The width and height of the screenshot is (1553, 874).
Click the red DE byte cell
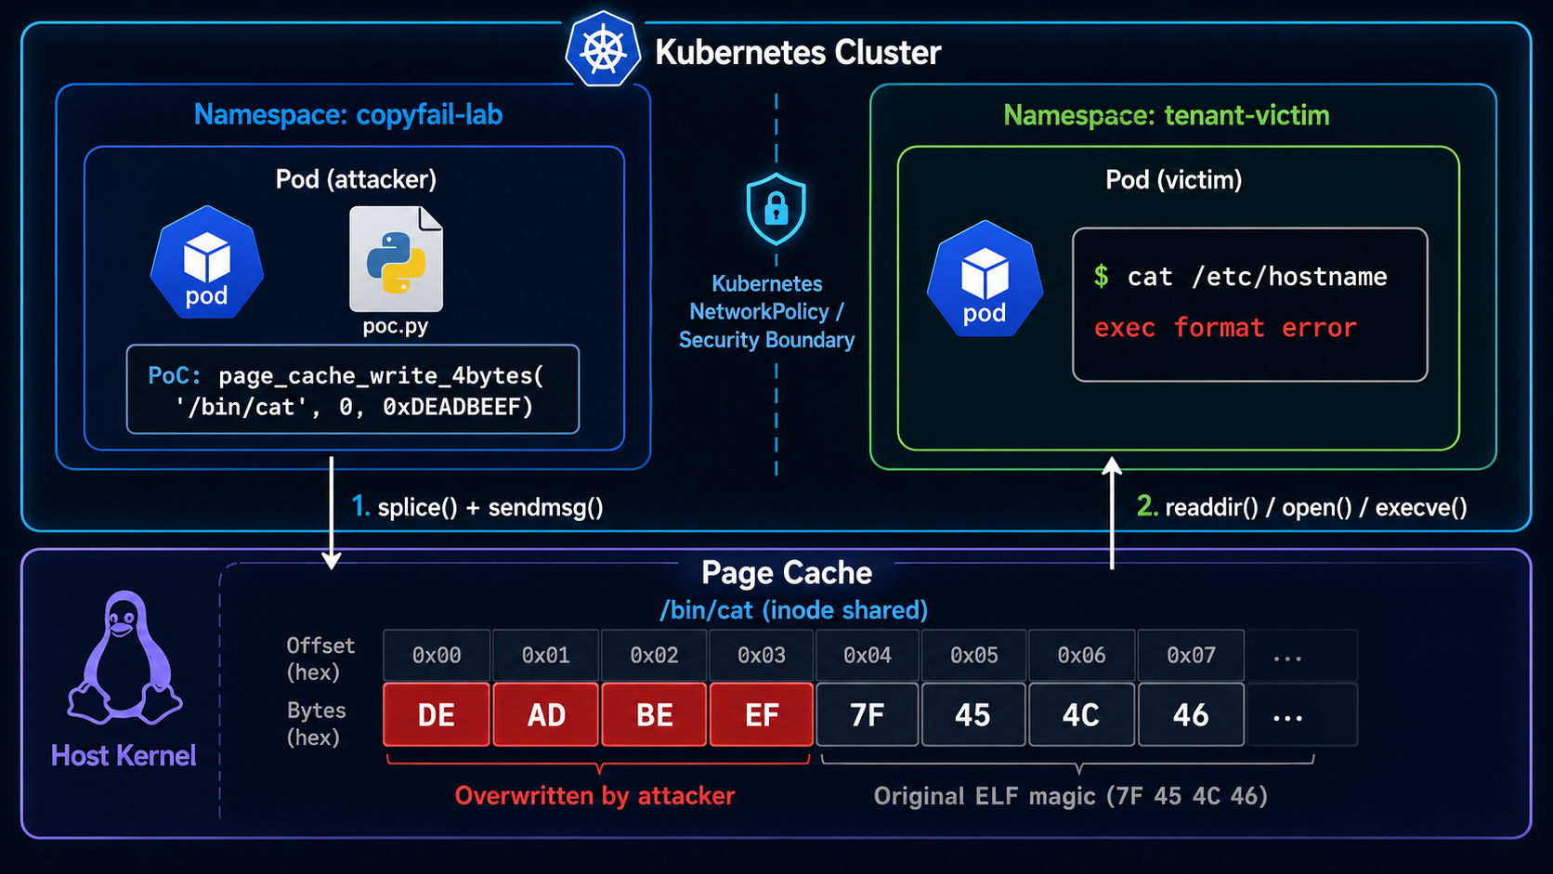click(x=437, y=715)
